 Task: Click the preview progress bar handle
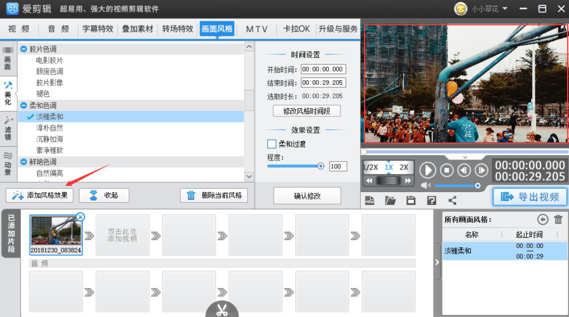(x=364, y=152)
